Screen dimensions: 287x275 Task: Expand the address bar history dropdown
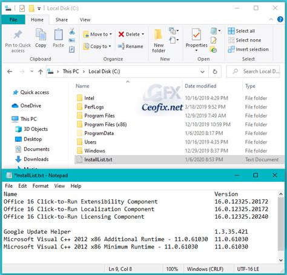(202, 71)
